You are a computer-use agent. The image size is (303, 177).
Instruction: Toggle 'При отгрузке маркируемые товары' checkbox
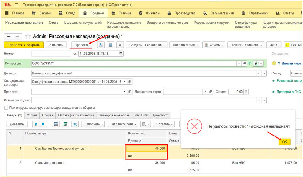click(6, 108)
